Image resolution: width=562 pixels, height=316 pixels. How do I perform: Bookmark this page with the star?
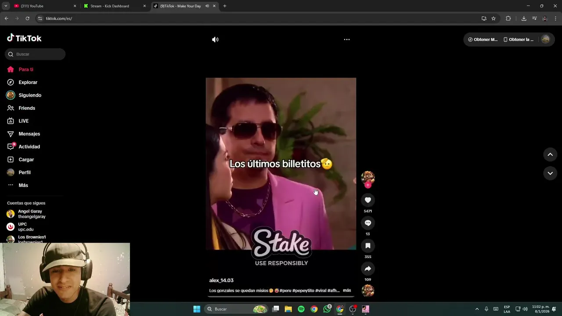[494, 18]
